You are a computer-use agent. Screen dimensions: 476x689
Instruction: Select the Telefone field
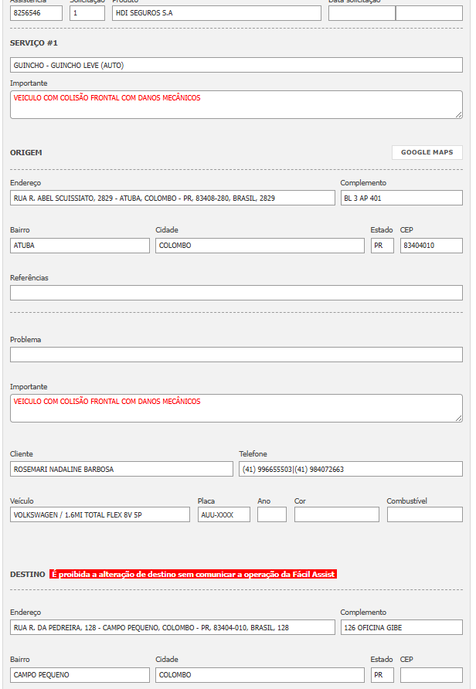[x=350, y=469]
